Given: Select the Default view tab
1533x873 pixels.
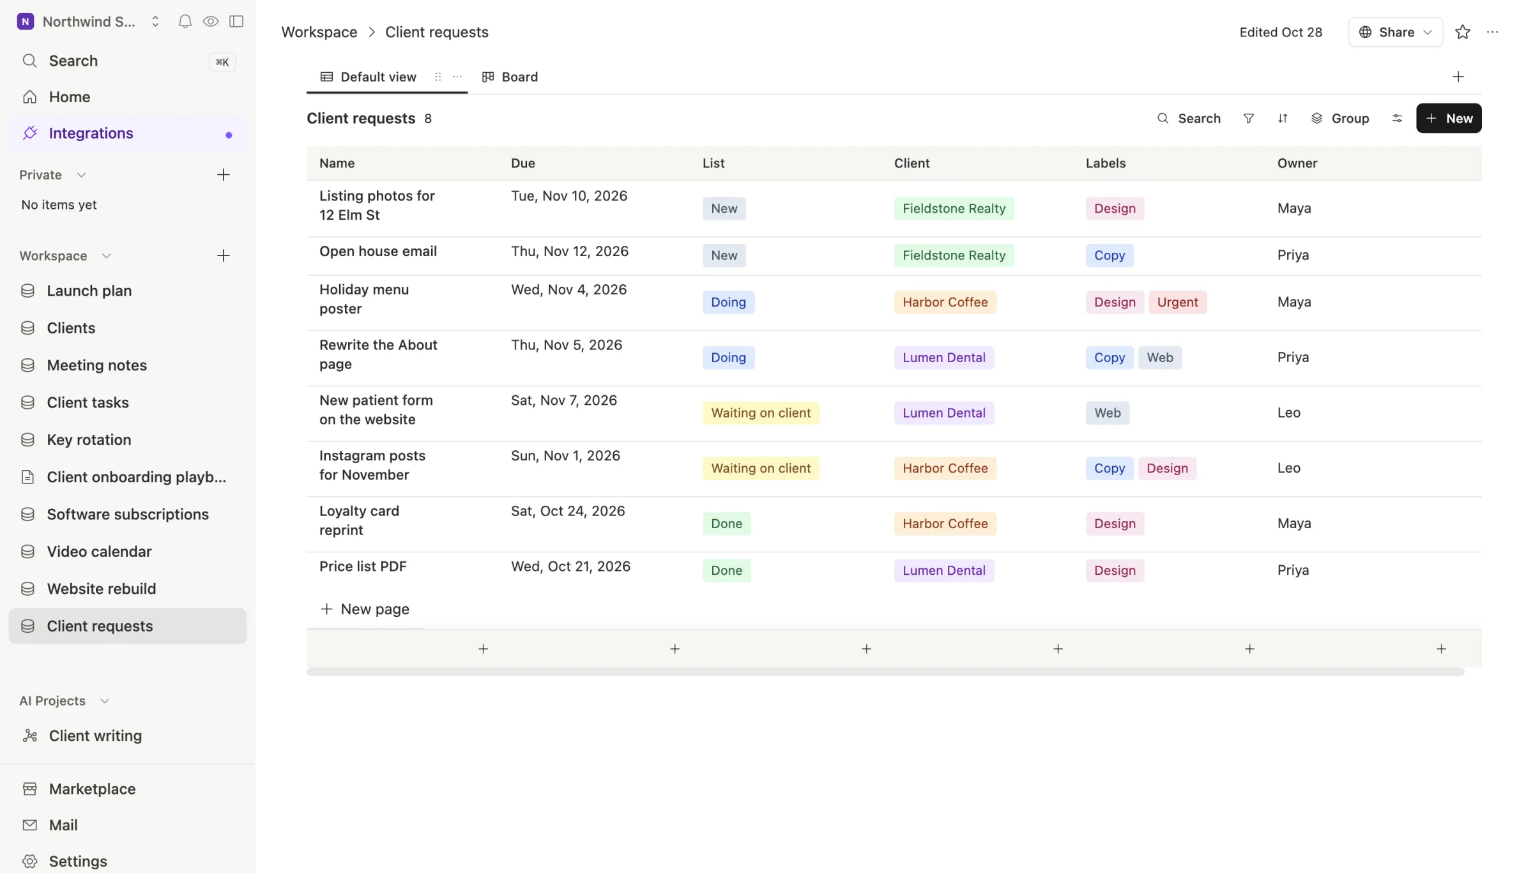Looking at the screenshot, I should tap(369, 77).
